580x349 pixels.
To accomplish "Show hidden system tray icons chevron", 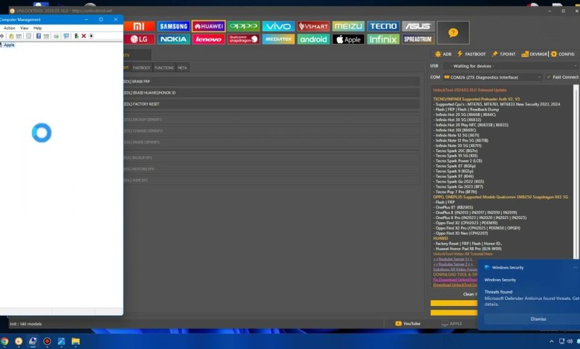I will (x=552, y=342).
